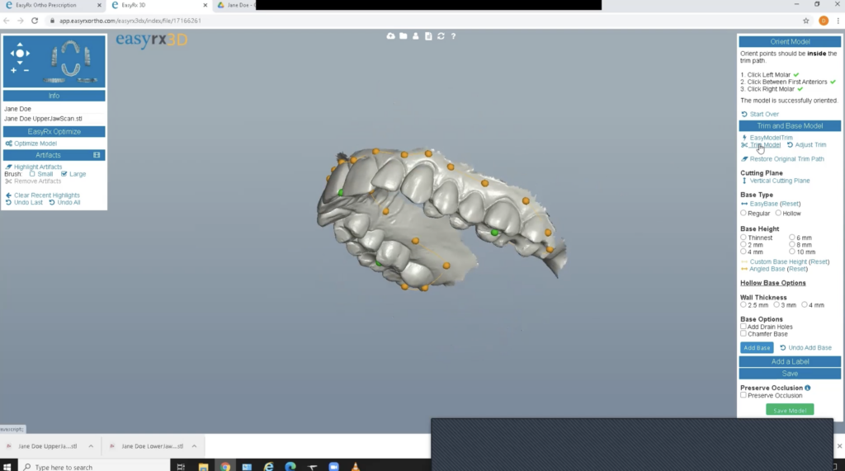Screen dimensions: 845x471
Task: Click the cloud upload icon in top toolbar
Action: tap(390, 35)
